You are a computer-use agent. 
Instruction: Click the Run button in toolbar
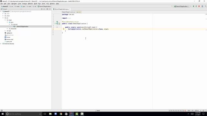point(191,6)
